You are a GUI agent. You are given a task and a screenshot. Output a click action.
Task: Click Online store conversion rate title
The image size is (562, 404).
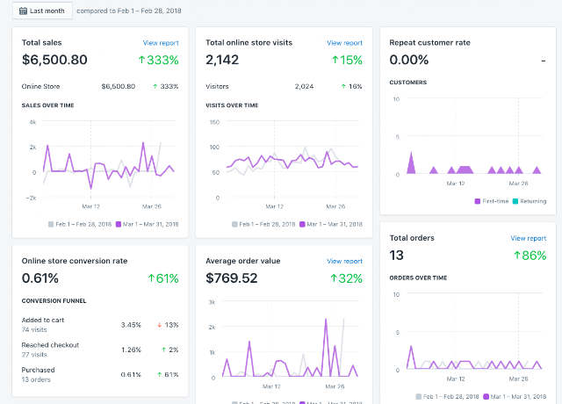75,261
